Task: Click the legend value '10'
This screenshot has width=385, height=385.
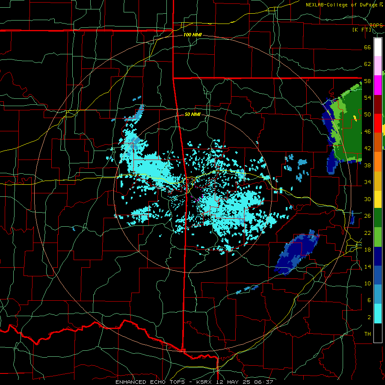Action: pyautogui.click(x=367, y=283)
